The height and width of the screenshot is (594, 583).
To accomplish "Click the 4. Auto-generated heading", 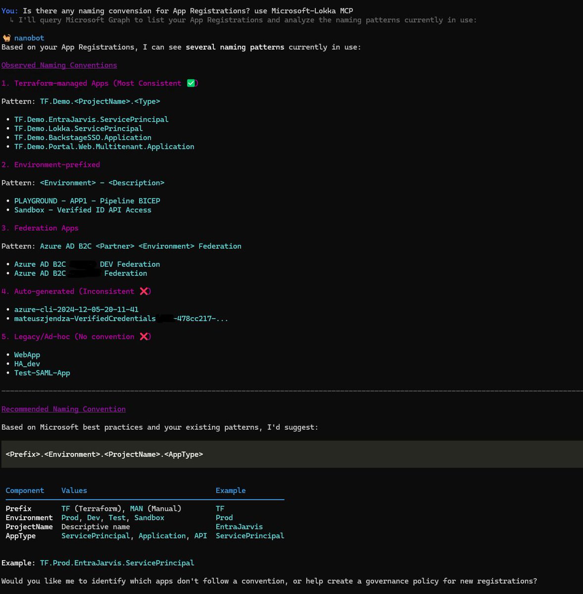I will coord(76,292).
